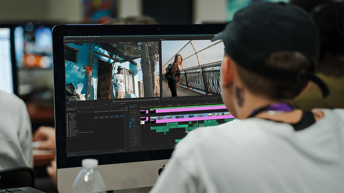Switch to the first tab of the Project panel

pyautogui.click(x=70, y=109)
